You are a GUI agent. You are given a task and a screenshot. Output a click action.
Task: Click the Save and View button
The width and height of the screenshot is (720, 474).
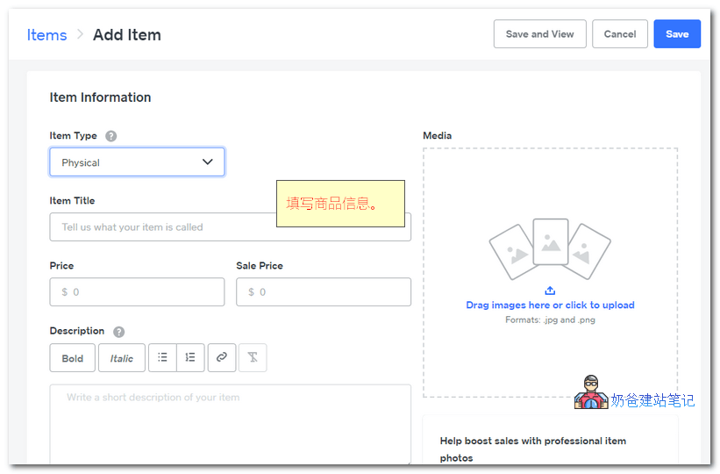539,34
